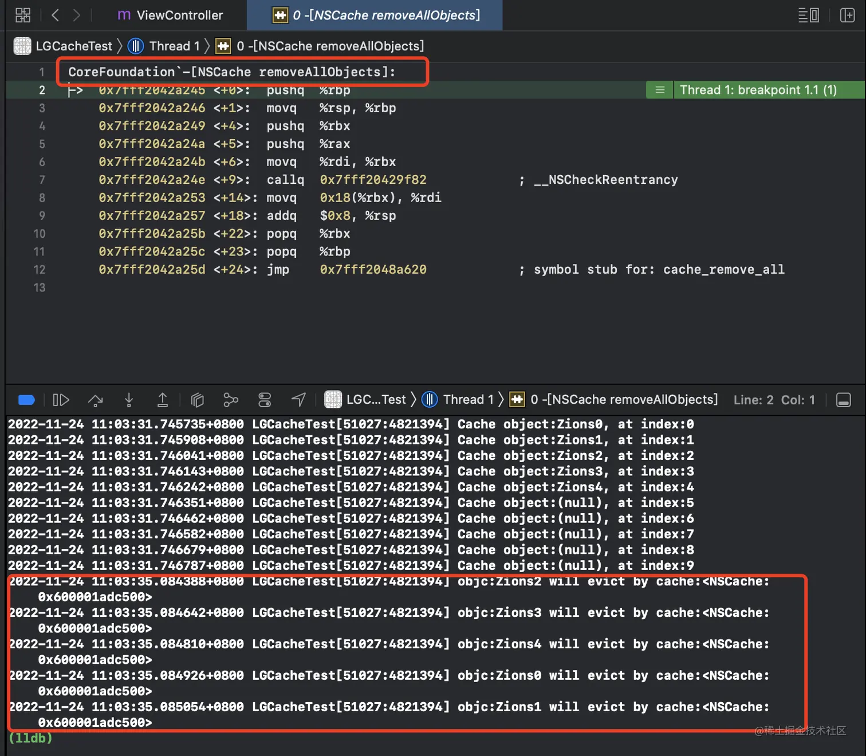
Task: Click Thread 1 icon in debug bar
Action: (x=430, y=399)
